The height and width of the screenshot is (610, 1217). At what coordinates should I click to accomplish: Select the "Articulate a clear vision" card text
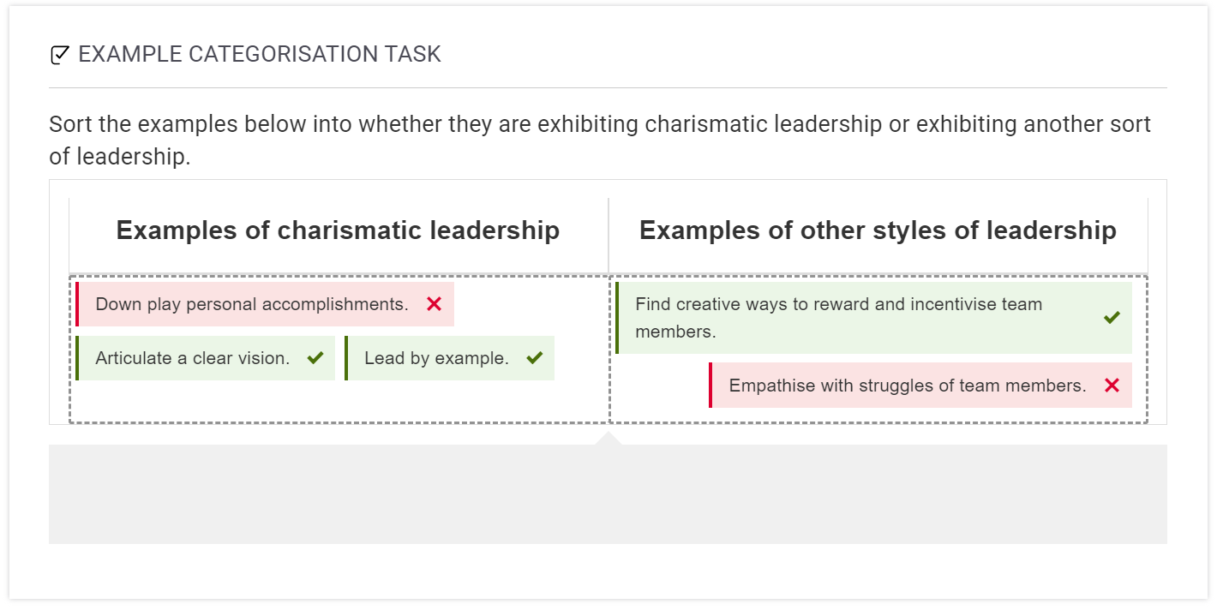193,358
